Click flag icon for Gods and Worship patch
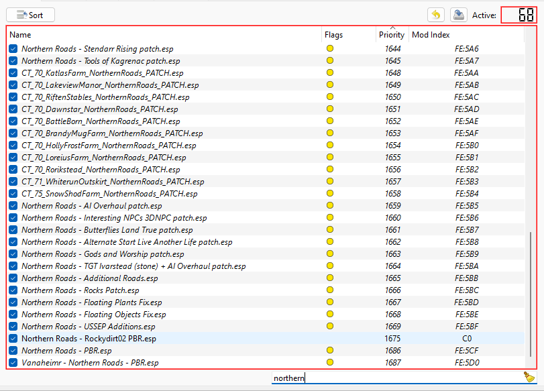 (330, 254)
